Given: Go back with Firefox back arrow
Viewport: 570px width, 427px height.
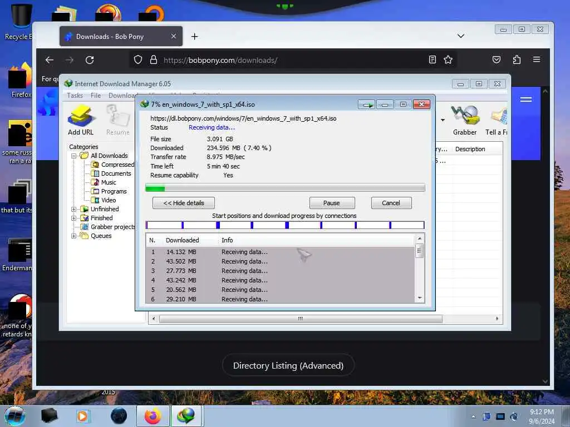Looking at the screenshot, I should [50, 60].
